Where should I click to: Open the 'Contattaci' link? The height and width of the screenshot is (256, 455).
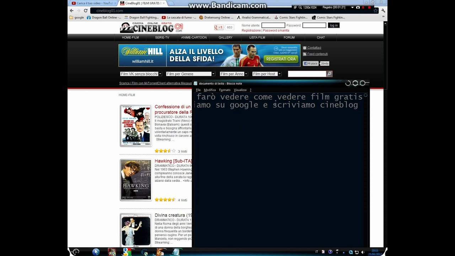coord(314,48)
